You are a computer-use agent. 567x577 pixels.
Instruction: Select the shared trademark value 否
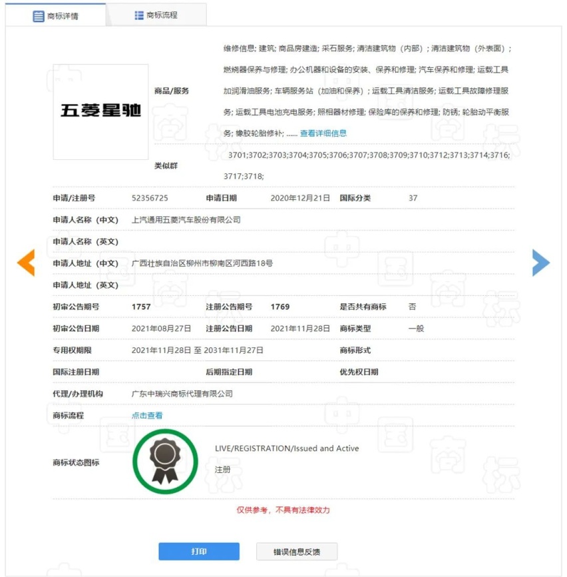[x=413, y=306]
